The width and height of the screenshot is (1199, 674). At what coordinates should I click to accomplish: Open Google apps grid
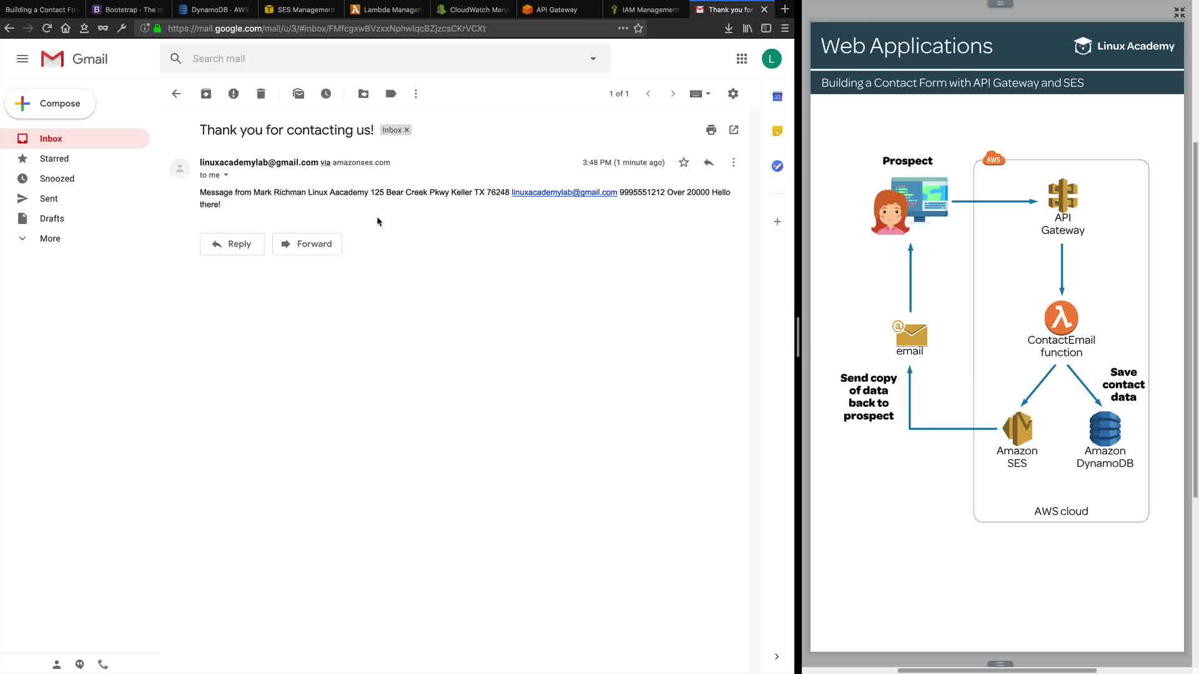(742, 59)
